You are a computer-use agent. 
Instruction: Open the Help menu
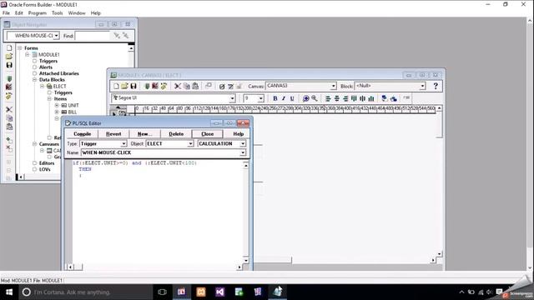coord(96,13)
